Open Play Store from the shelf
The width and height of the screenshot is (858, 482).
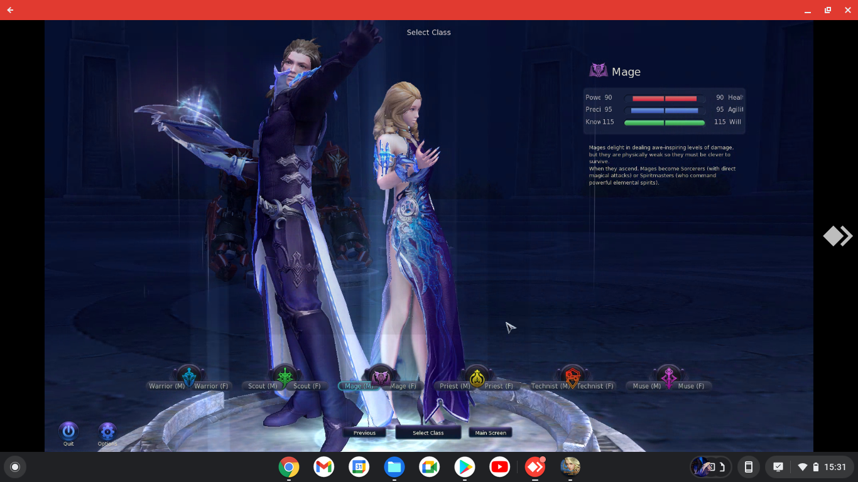coord(465,467)
